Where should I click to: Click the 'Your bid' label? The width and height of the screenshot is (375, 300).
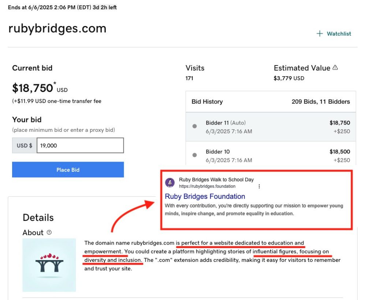27,120
